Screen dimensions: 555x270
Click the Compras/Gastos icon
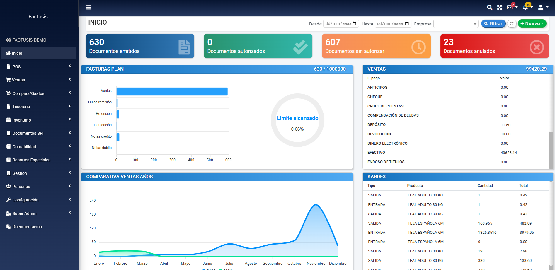(8, 93)
